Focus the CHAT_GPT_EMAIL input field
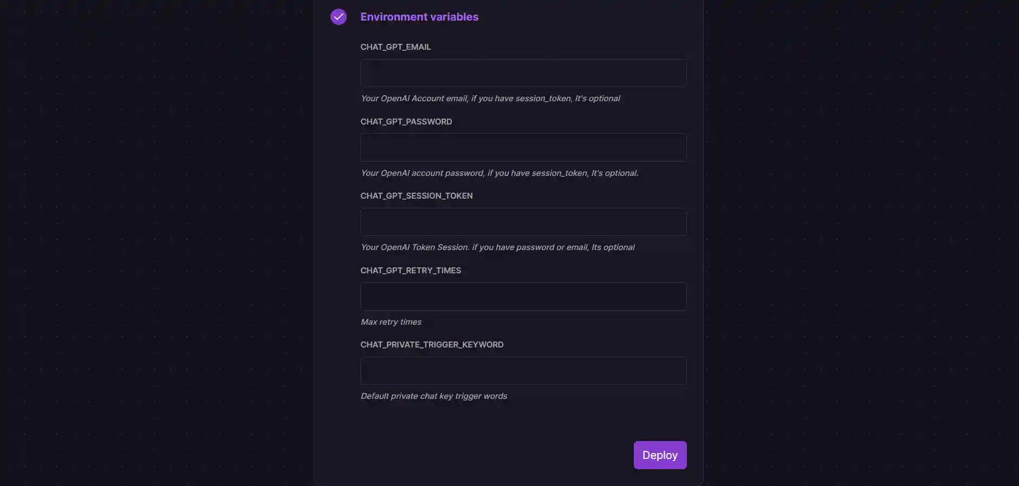1019x486 pixels. (x=523, y=73)
